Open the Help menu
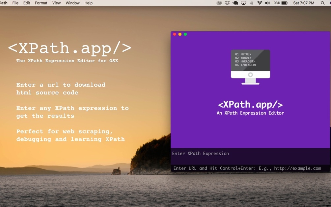This screenshot has width=331, height=207. 88,3
